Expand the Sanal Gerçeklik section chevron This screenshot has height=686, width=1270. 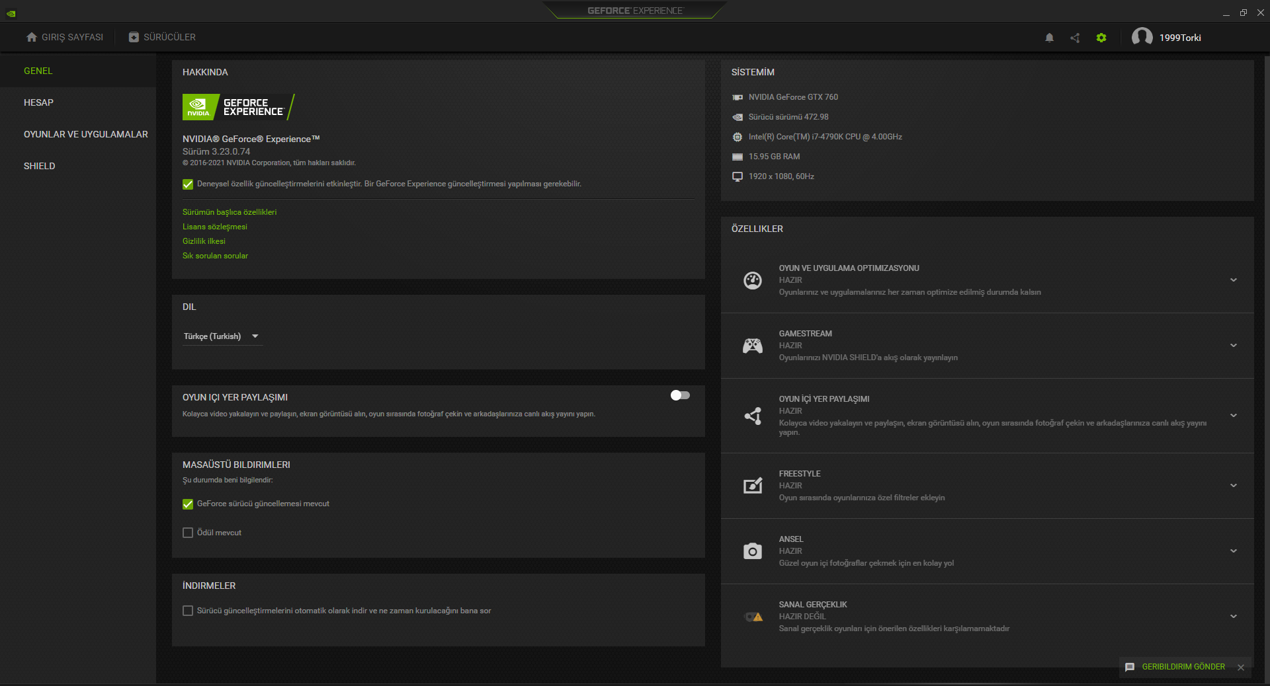tap(1233, 617)
